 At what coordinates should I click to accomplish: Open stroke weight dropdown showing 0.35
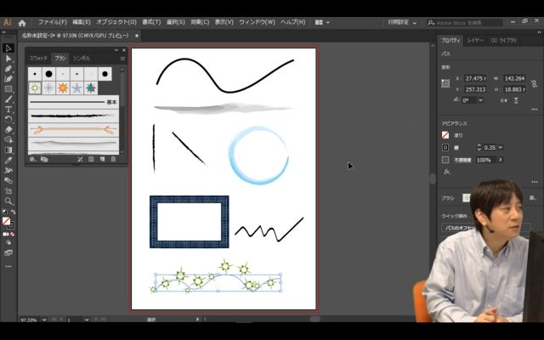tap(501, 147)
